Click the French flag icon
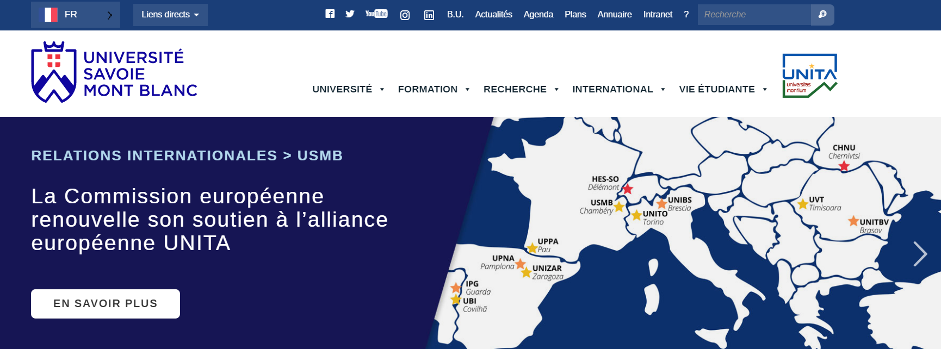This screenshot has height=349, width=941. point(51,14)
